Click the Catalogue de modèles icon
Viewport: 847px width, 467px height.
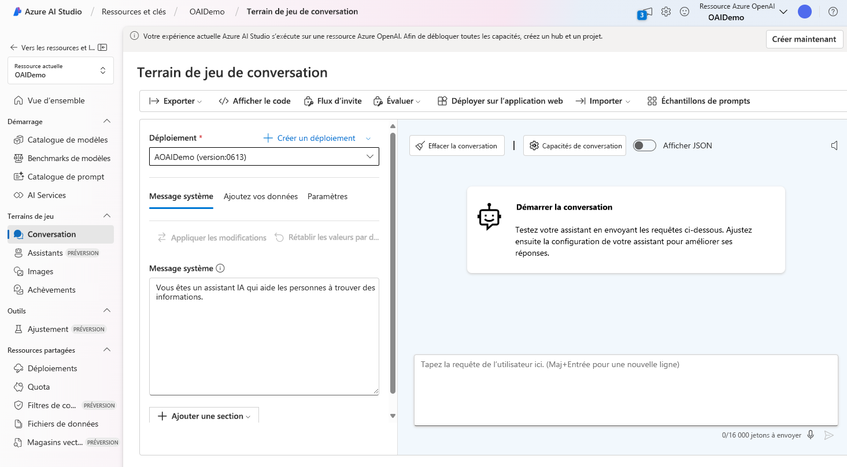point(19,140)
